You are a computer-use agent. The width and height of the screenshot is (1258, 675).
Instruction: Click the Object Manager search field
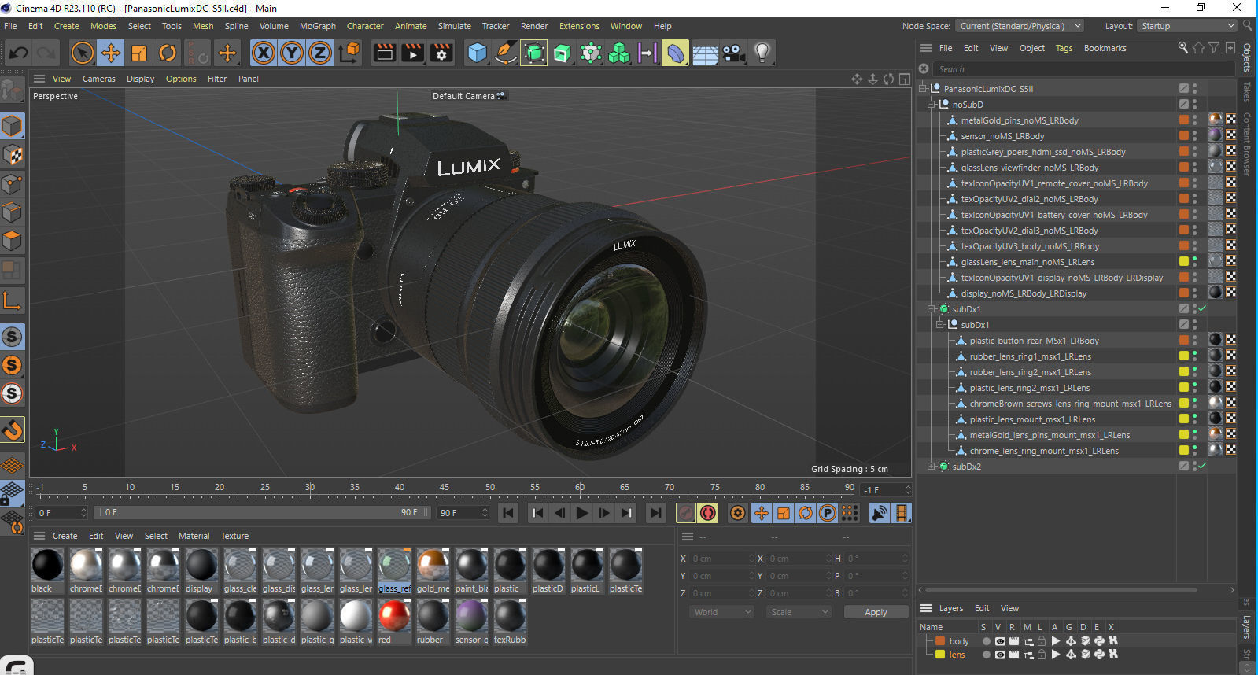pyautogui.click(x=1084, y=69)
